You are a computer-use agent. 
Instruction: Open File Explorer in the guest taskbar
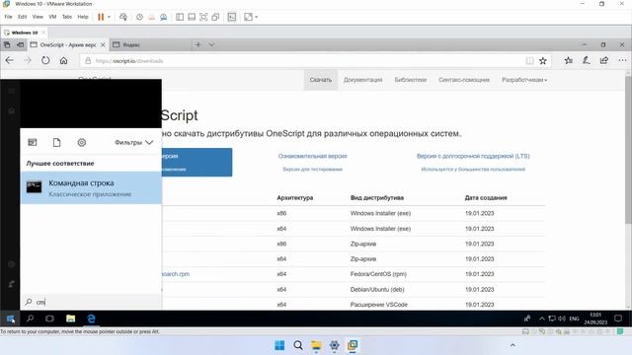tap(70, 319)
